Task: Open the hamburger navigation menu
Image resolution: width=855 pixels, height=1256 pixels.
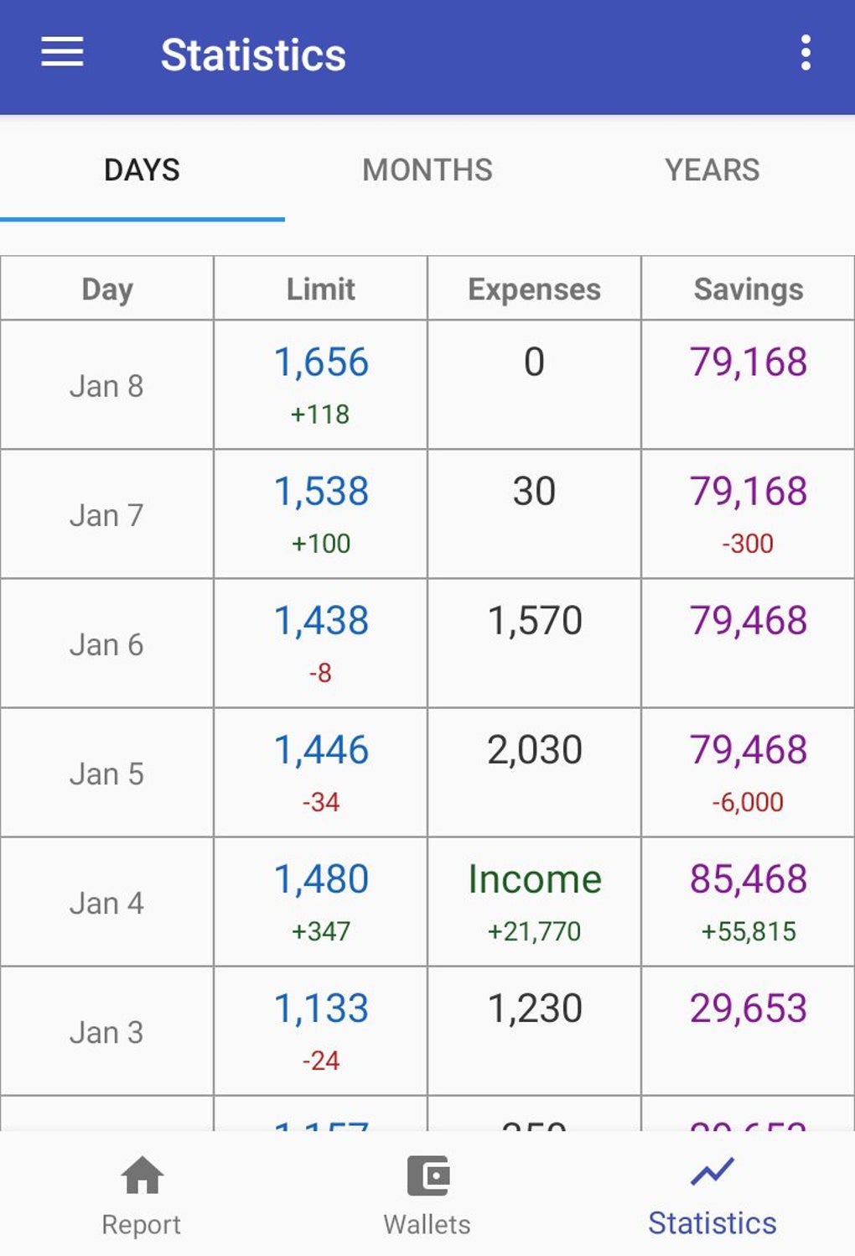Action: [x=63, y=53]
